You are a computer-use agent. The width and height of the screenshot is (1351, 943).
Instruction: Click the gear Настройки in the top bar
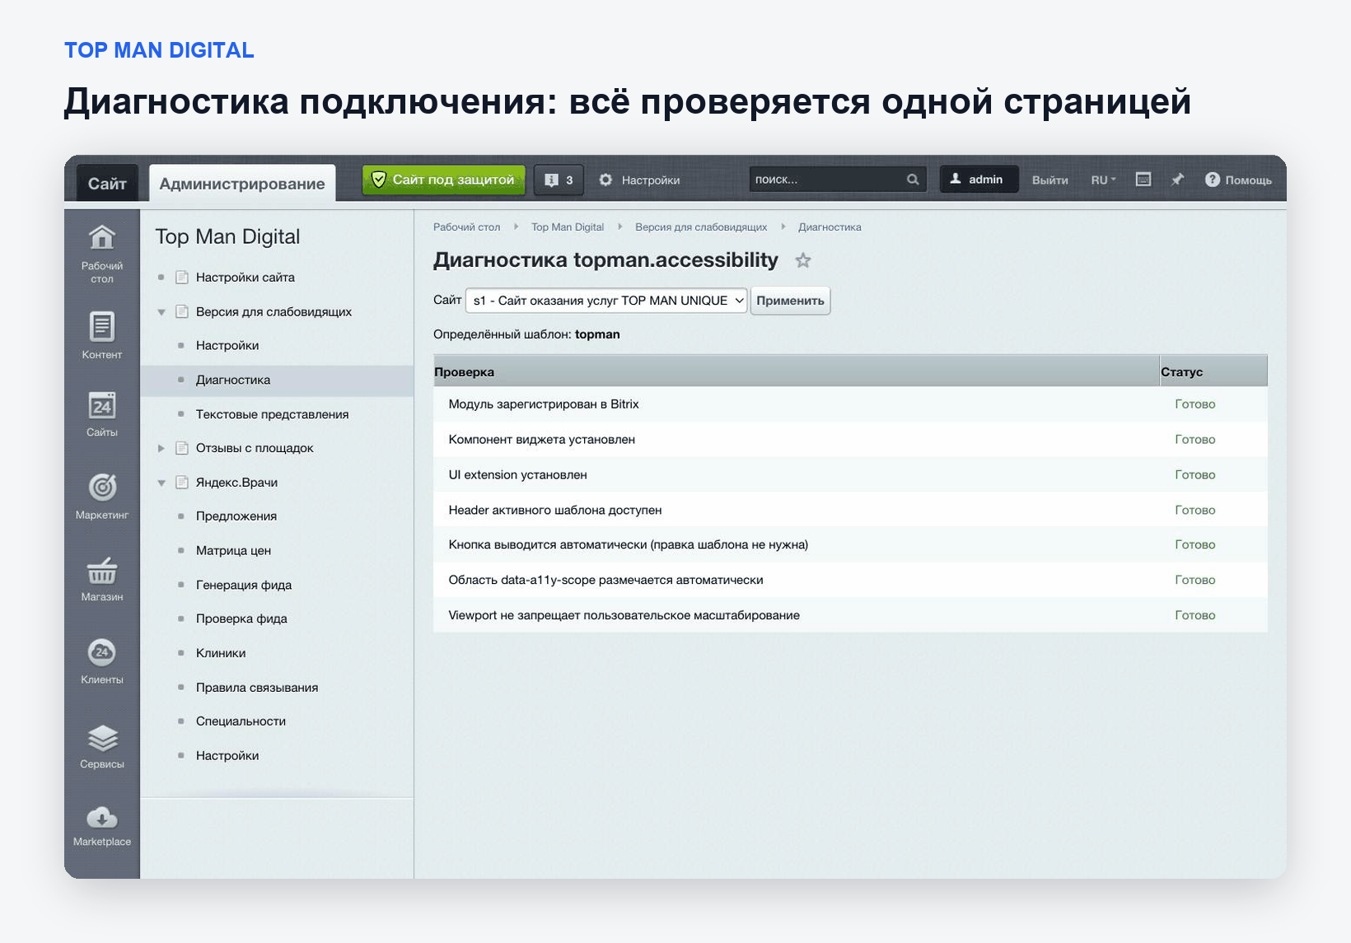coord(639,180)
